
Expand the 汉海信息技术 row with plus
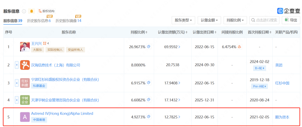point(16,65)
